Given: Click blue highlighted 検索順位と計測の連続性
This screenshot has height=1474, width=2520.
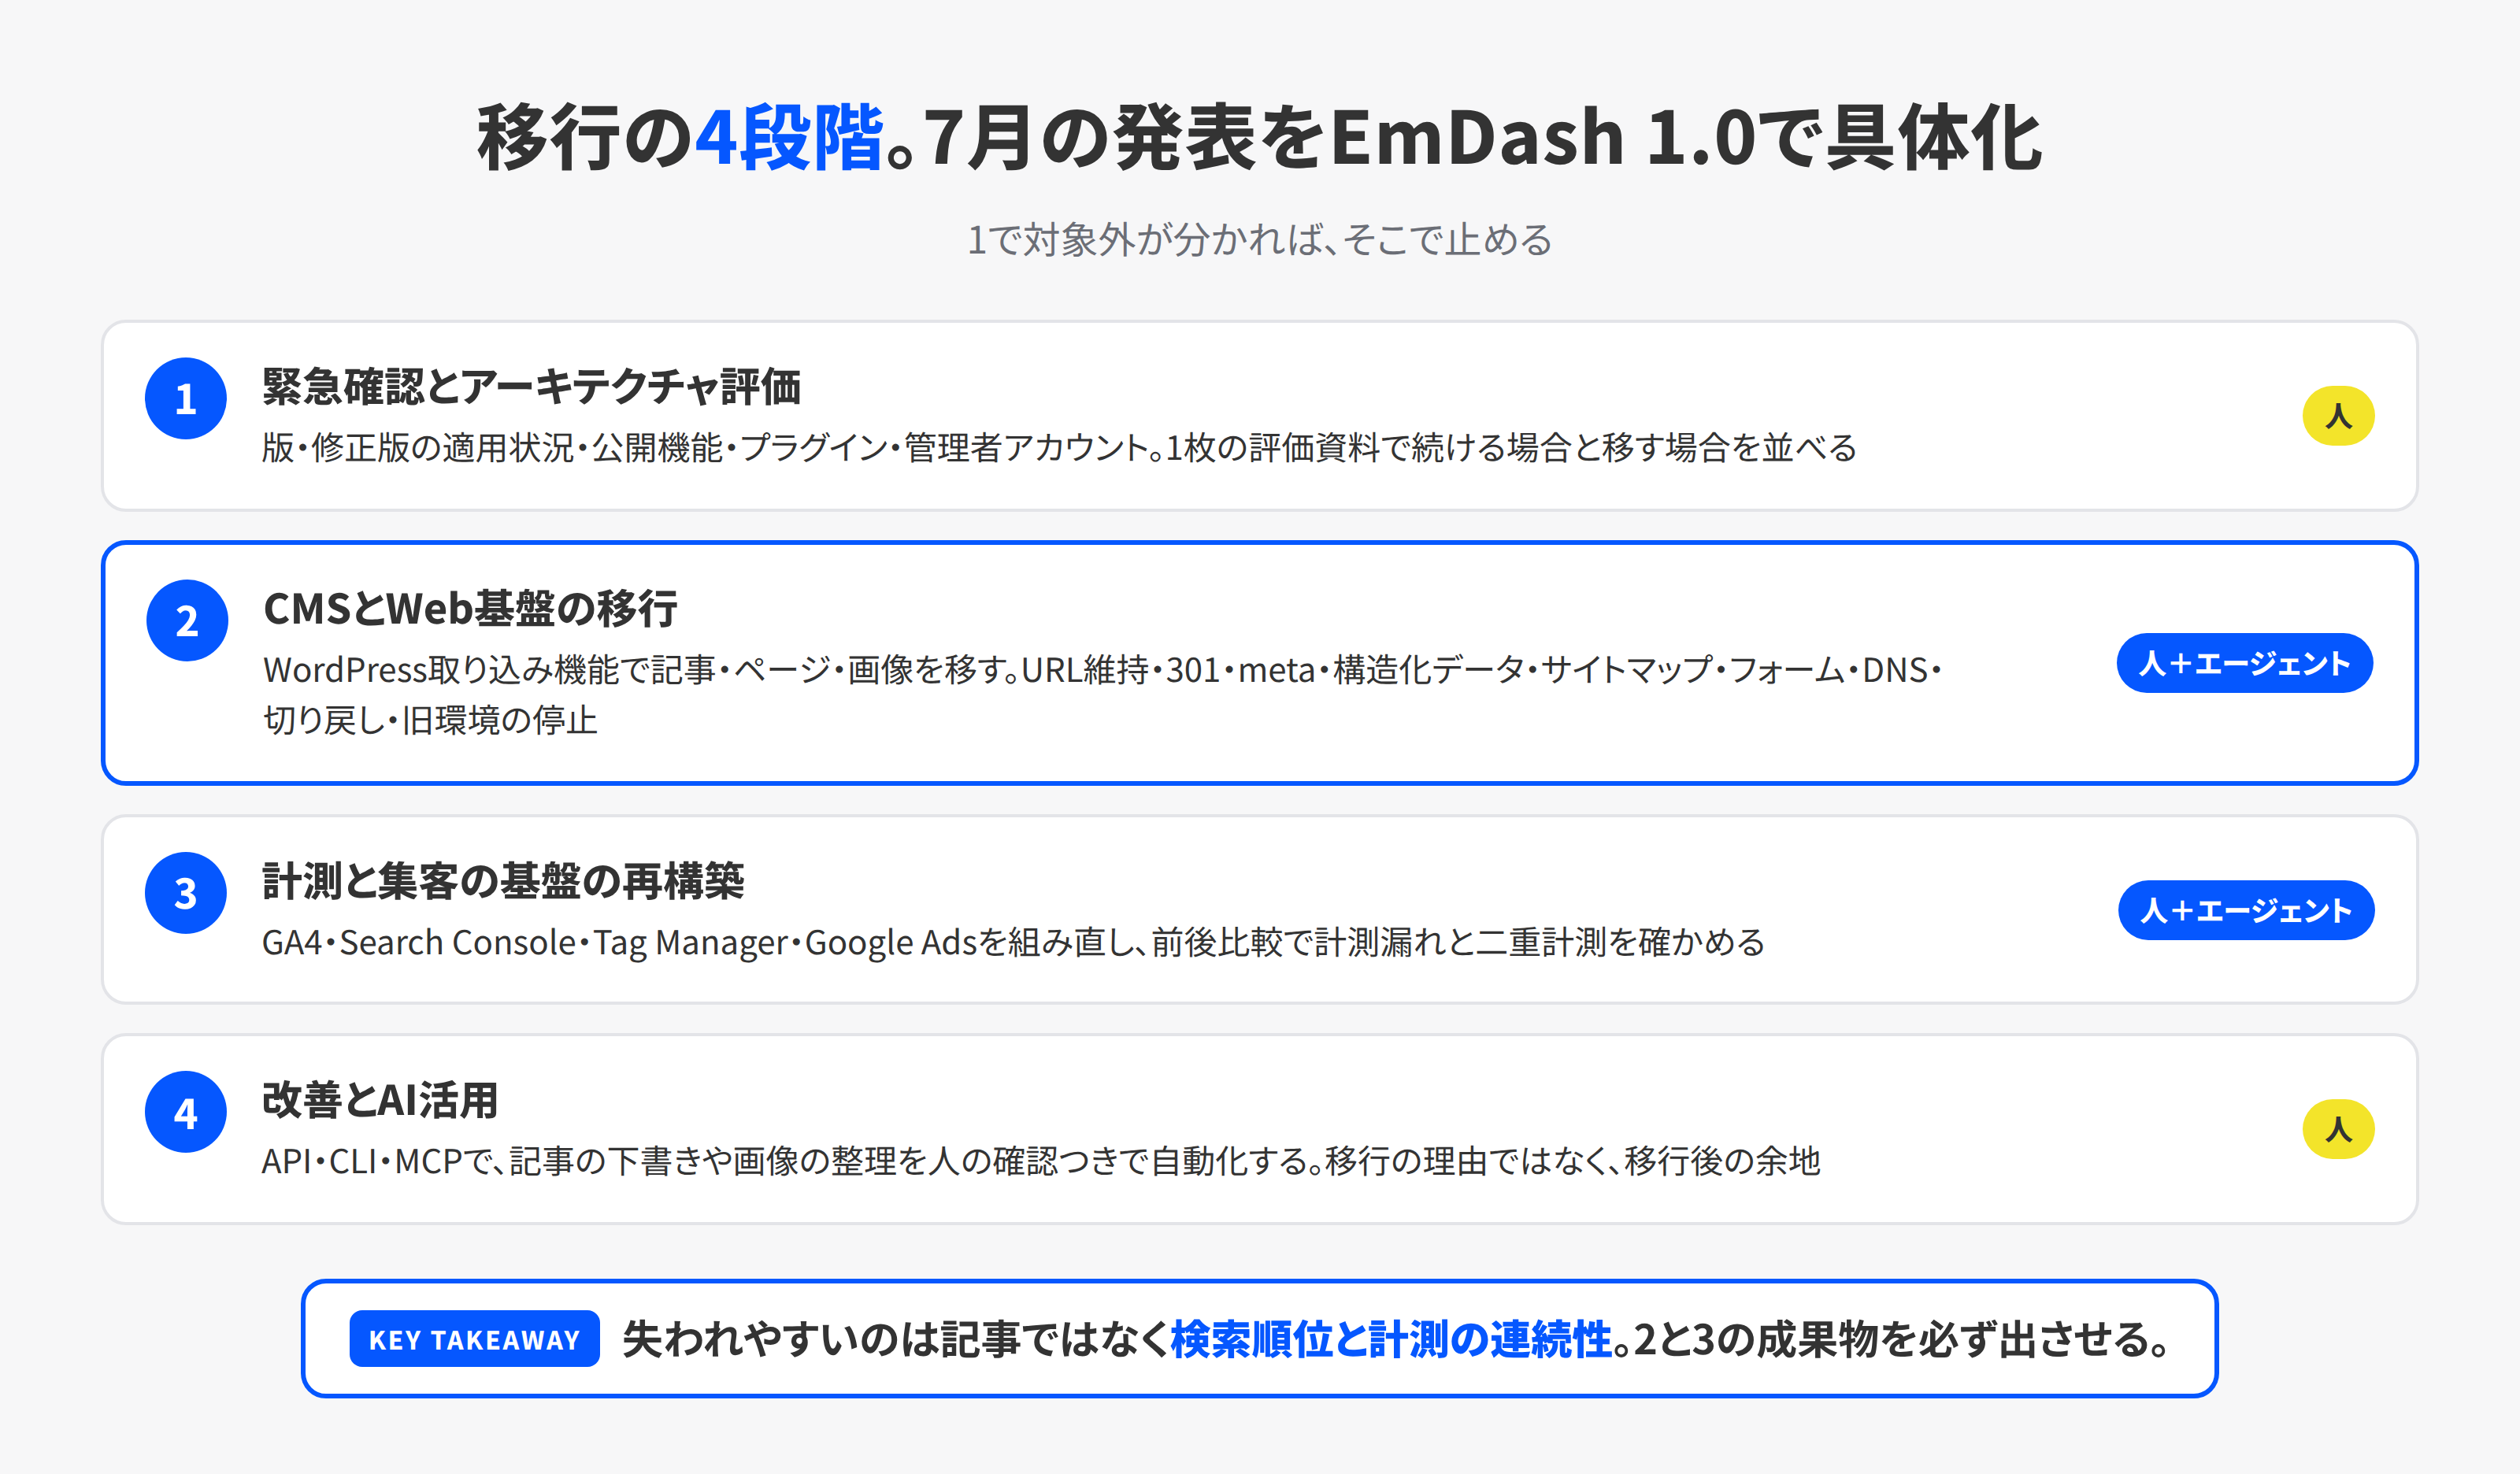Looking at the screenshot, I should [1391, 1339].
